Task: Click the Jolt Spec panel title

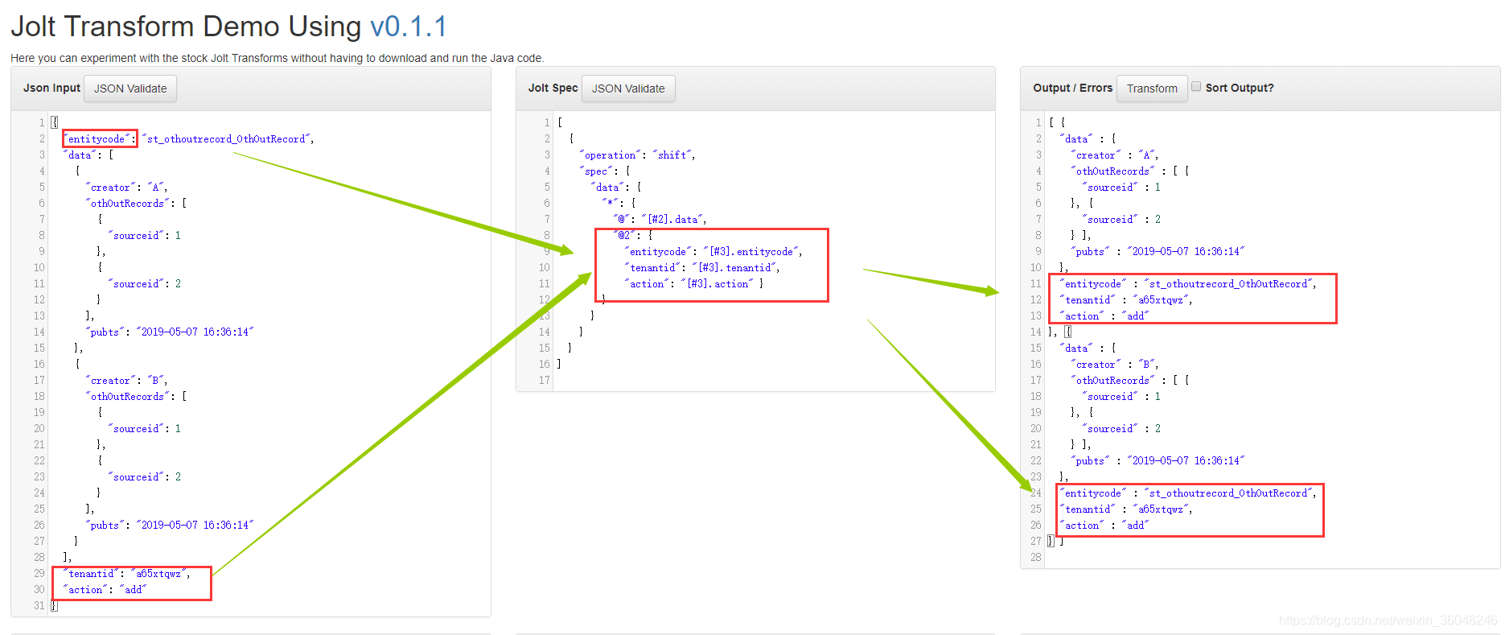Action: point(553,88)
